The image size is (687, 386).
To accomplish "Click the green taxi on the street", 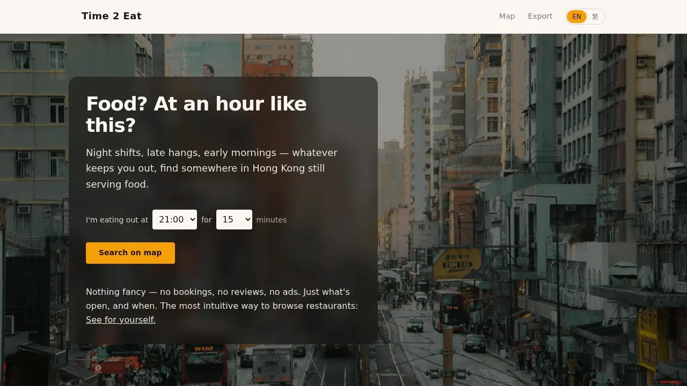I will 414,324.
